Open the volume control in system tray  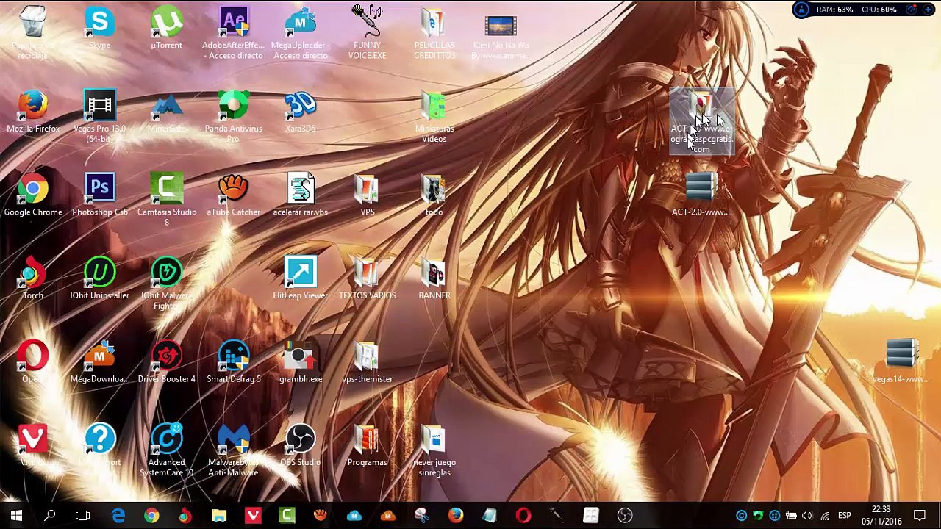click(x=807, y=516)
